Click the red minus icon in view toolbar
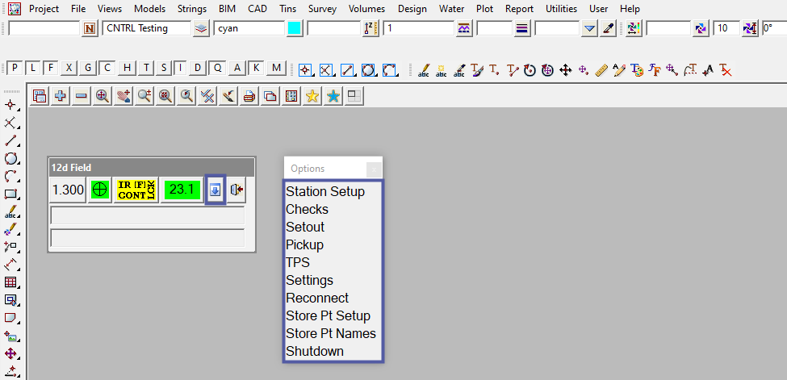787x380 pixels. 82,96
